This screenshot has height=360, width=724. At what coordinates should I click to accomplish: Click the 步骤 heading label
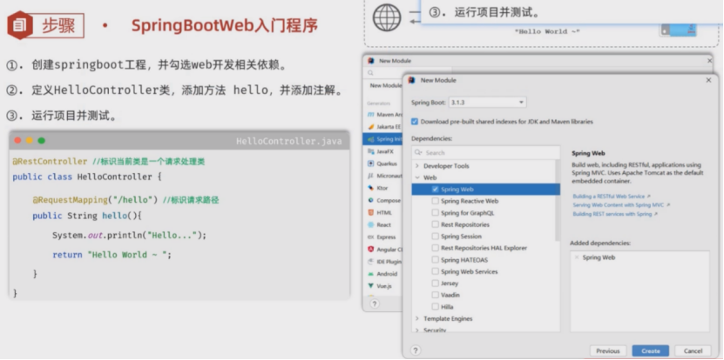tap(58, 25)
